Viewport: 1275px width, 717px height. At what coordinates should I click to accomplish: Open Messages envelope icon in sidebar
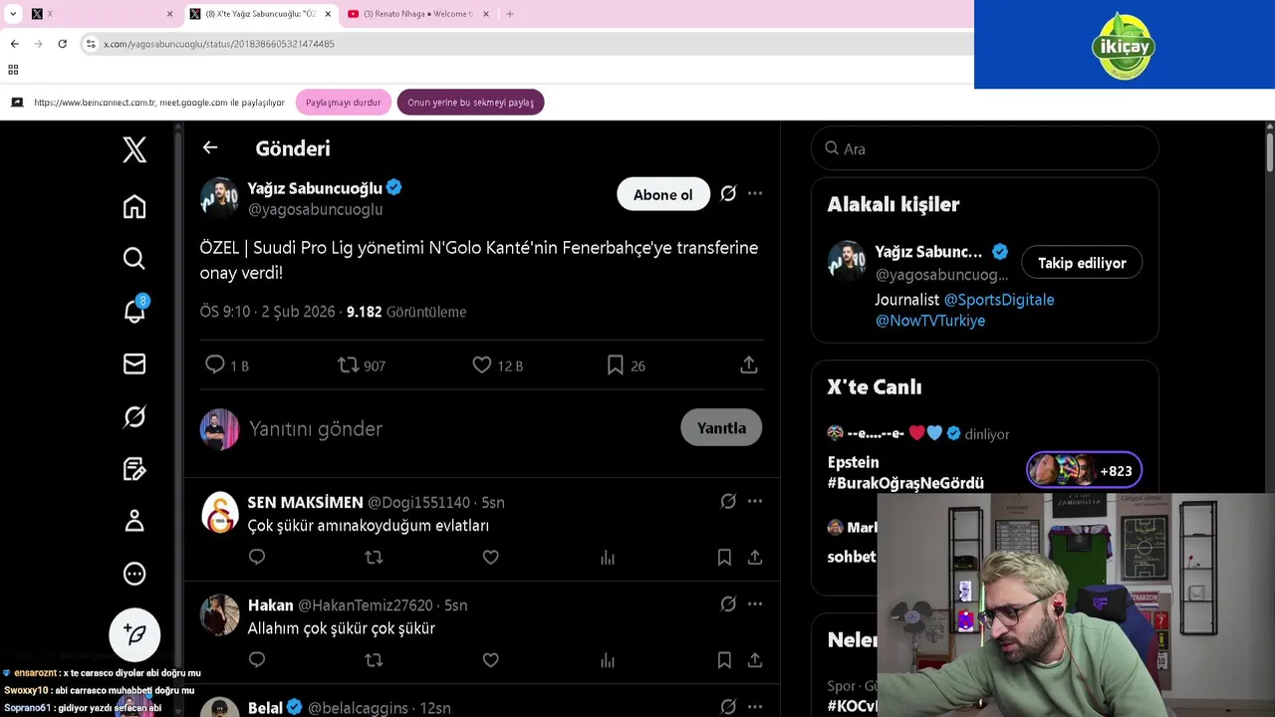134,364
